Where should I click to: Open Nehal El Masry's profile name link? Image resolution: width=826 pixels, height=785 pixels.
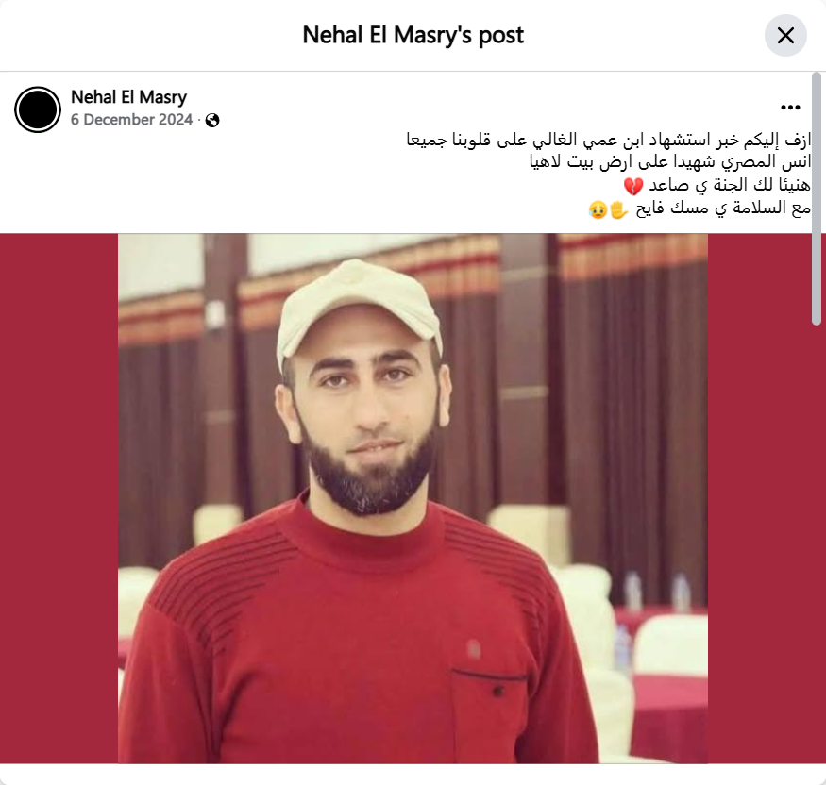point(128,97)
